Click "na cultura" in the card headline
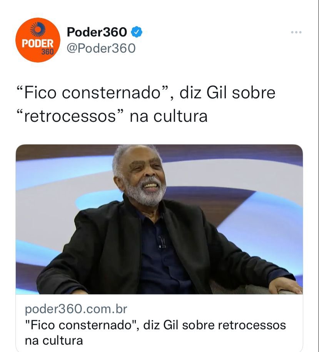319x352 pixels. pos(54,340)
